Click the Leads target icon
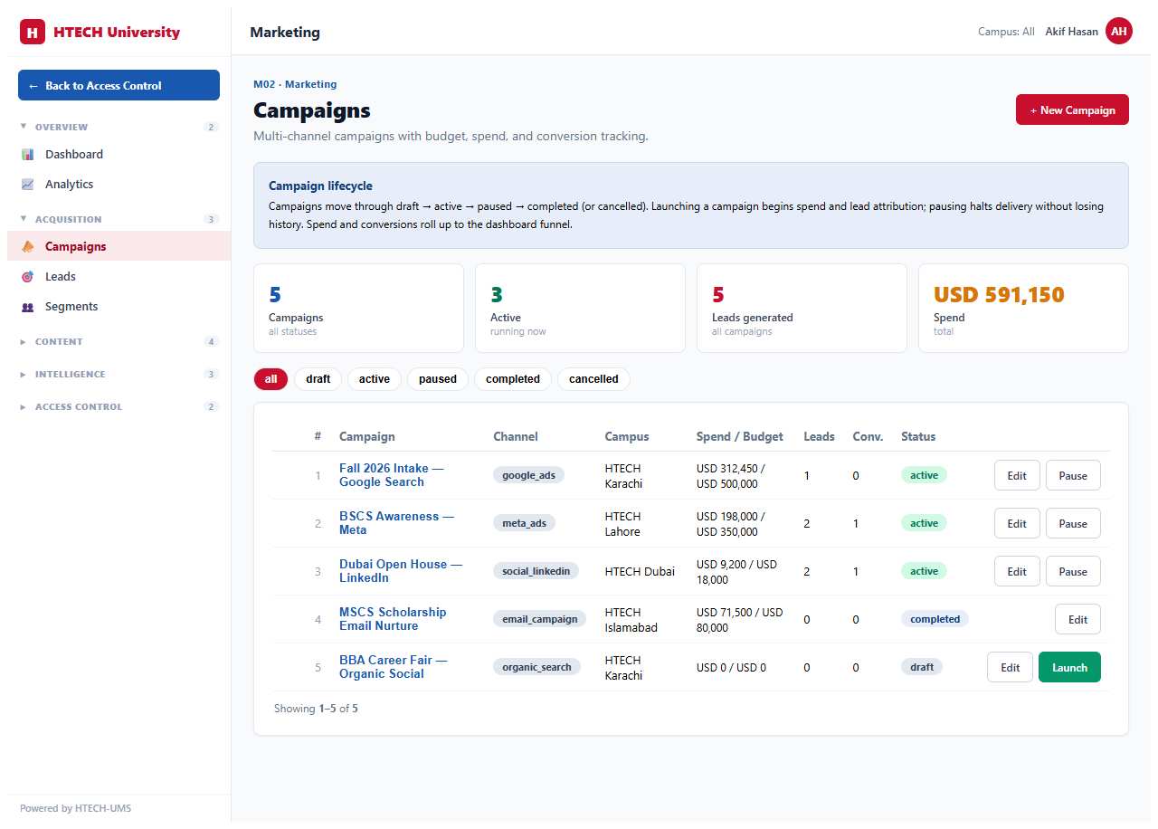Viewport: 1158px width, 829px height. tap(28, 277)
